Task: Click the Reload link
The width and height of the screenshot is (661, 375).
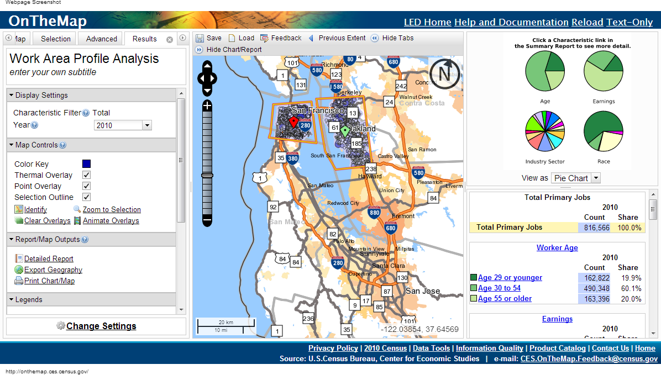Action: tap(587, 22)
